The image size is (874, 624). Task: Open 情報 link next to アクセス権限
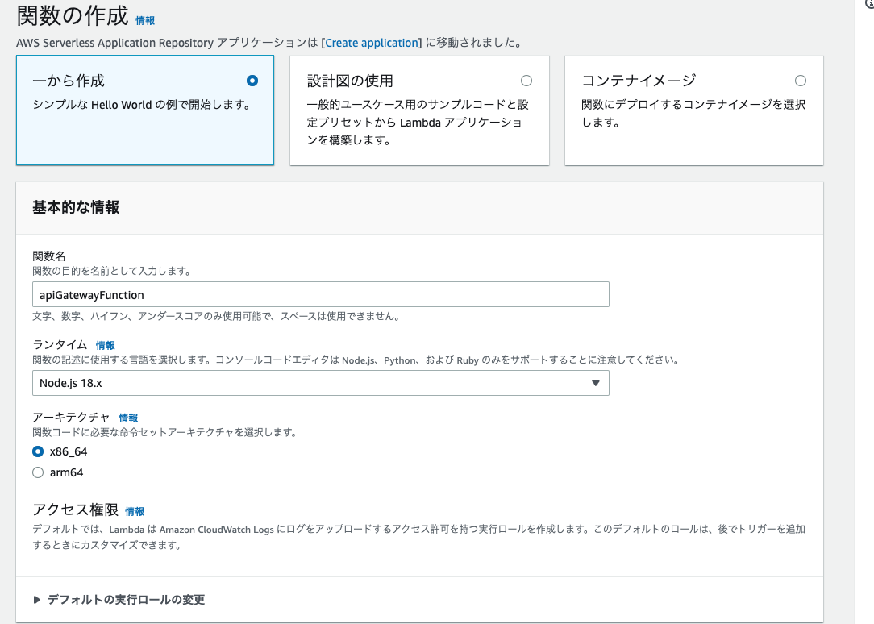click(x=135, y=511)
